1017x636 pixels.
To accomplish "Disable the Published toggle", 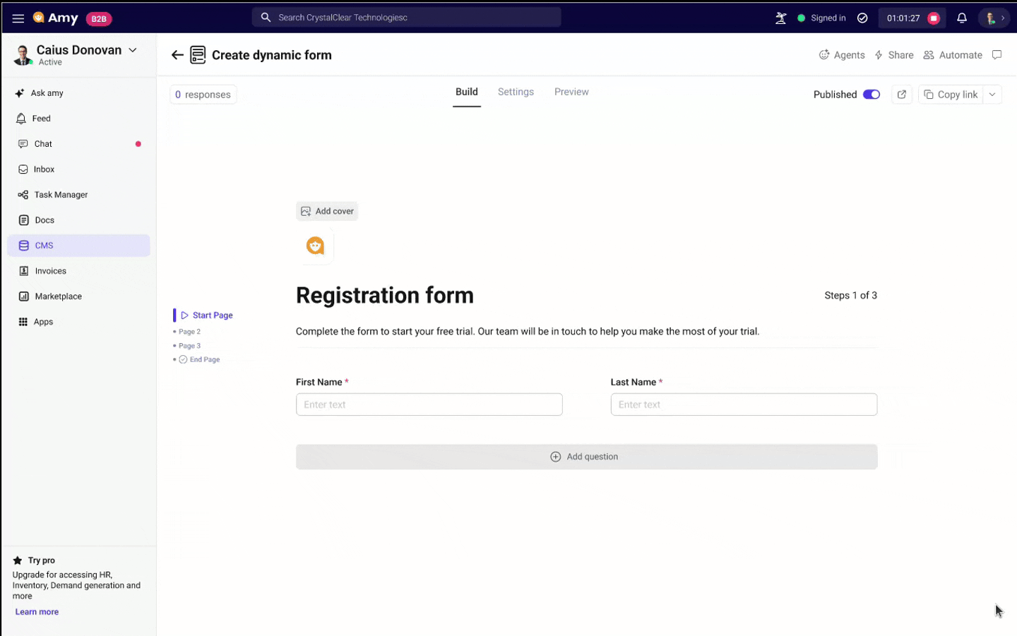I will (871, 94).
